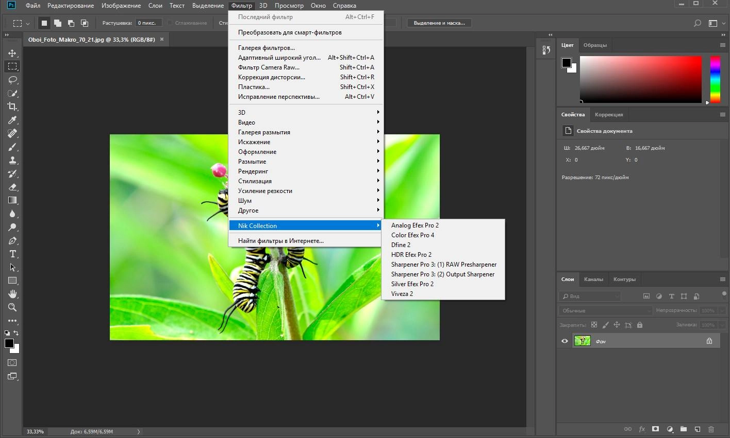Select the Hand tool
Screen dimensions: 730x438
tap(12, 294)
